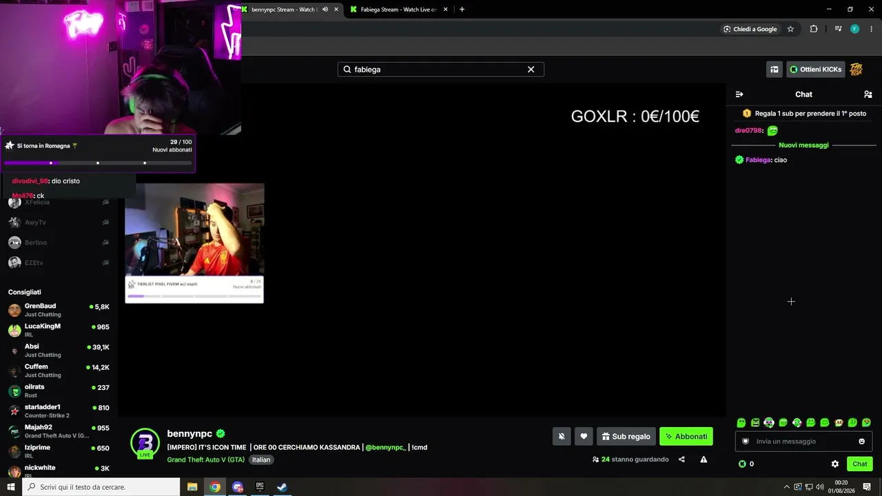Open starladder1 recommended channel
Image resolution: width=882 pixels, height=496 pixels.
[x=59, y=411]
